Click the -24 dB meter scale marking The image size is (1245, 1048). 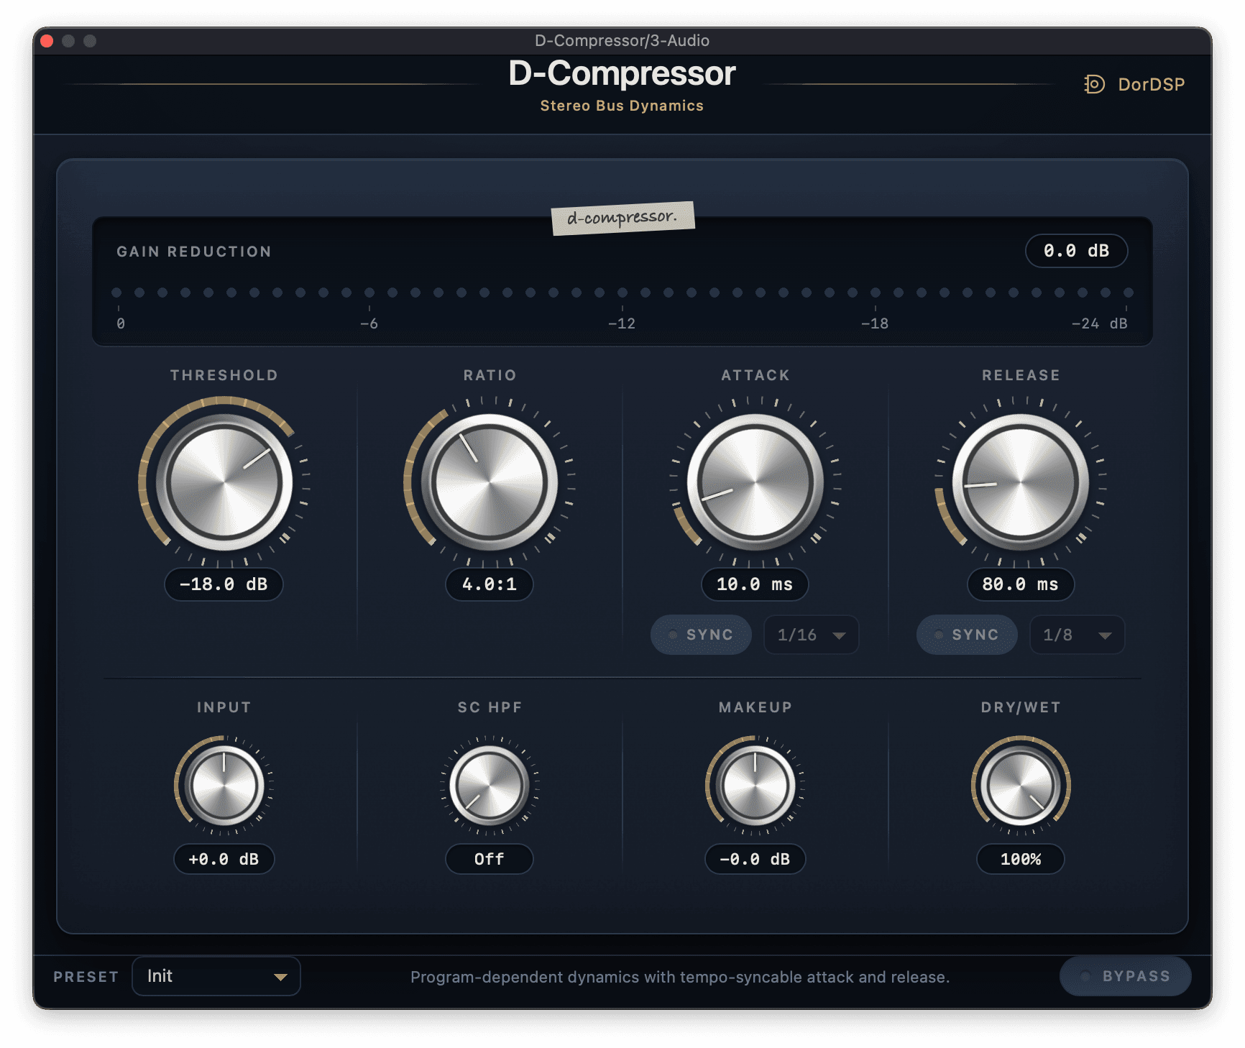pyautogui.click(x=1099, y=323)
